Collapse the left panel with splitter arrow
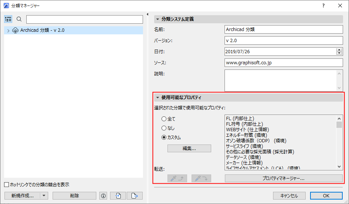Screen dimensions: 349x204 point(147,14)
